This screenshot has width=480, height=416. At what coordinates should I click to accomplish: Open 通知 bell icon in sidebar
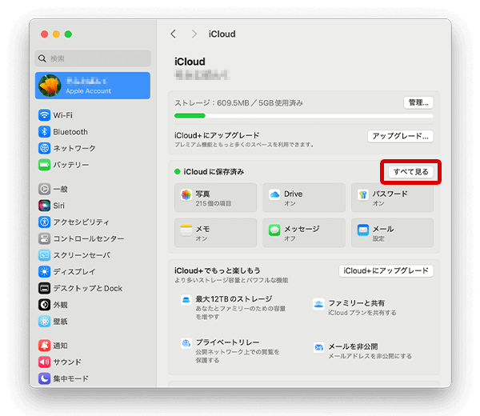(x=44, y=346)
